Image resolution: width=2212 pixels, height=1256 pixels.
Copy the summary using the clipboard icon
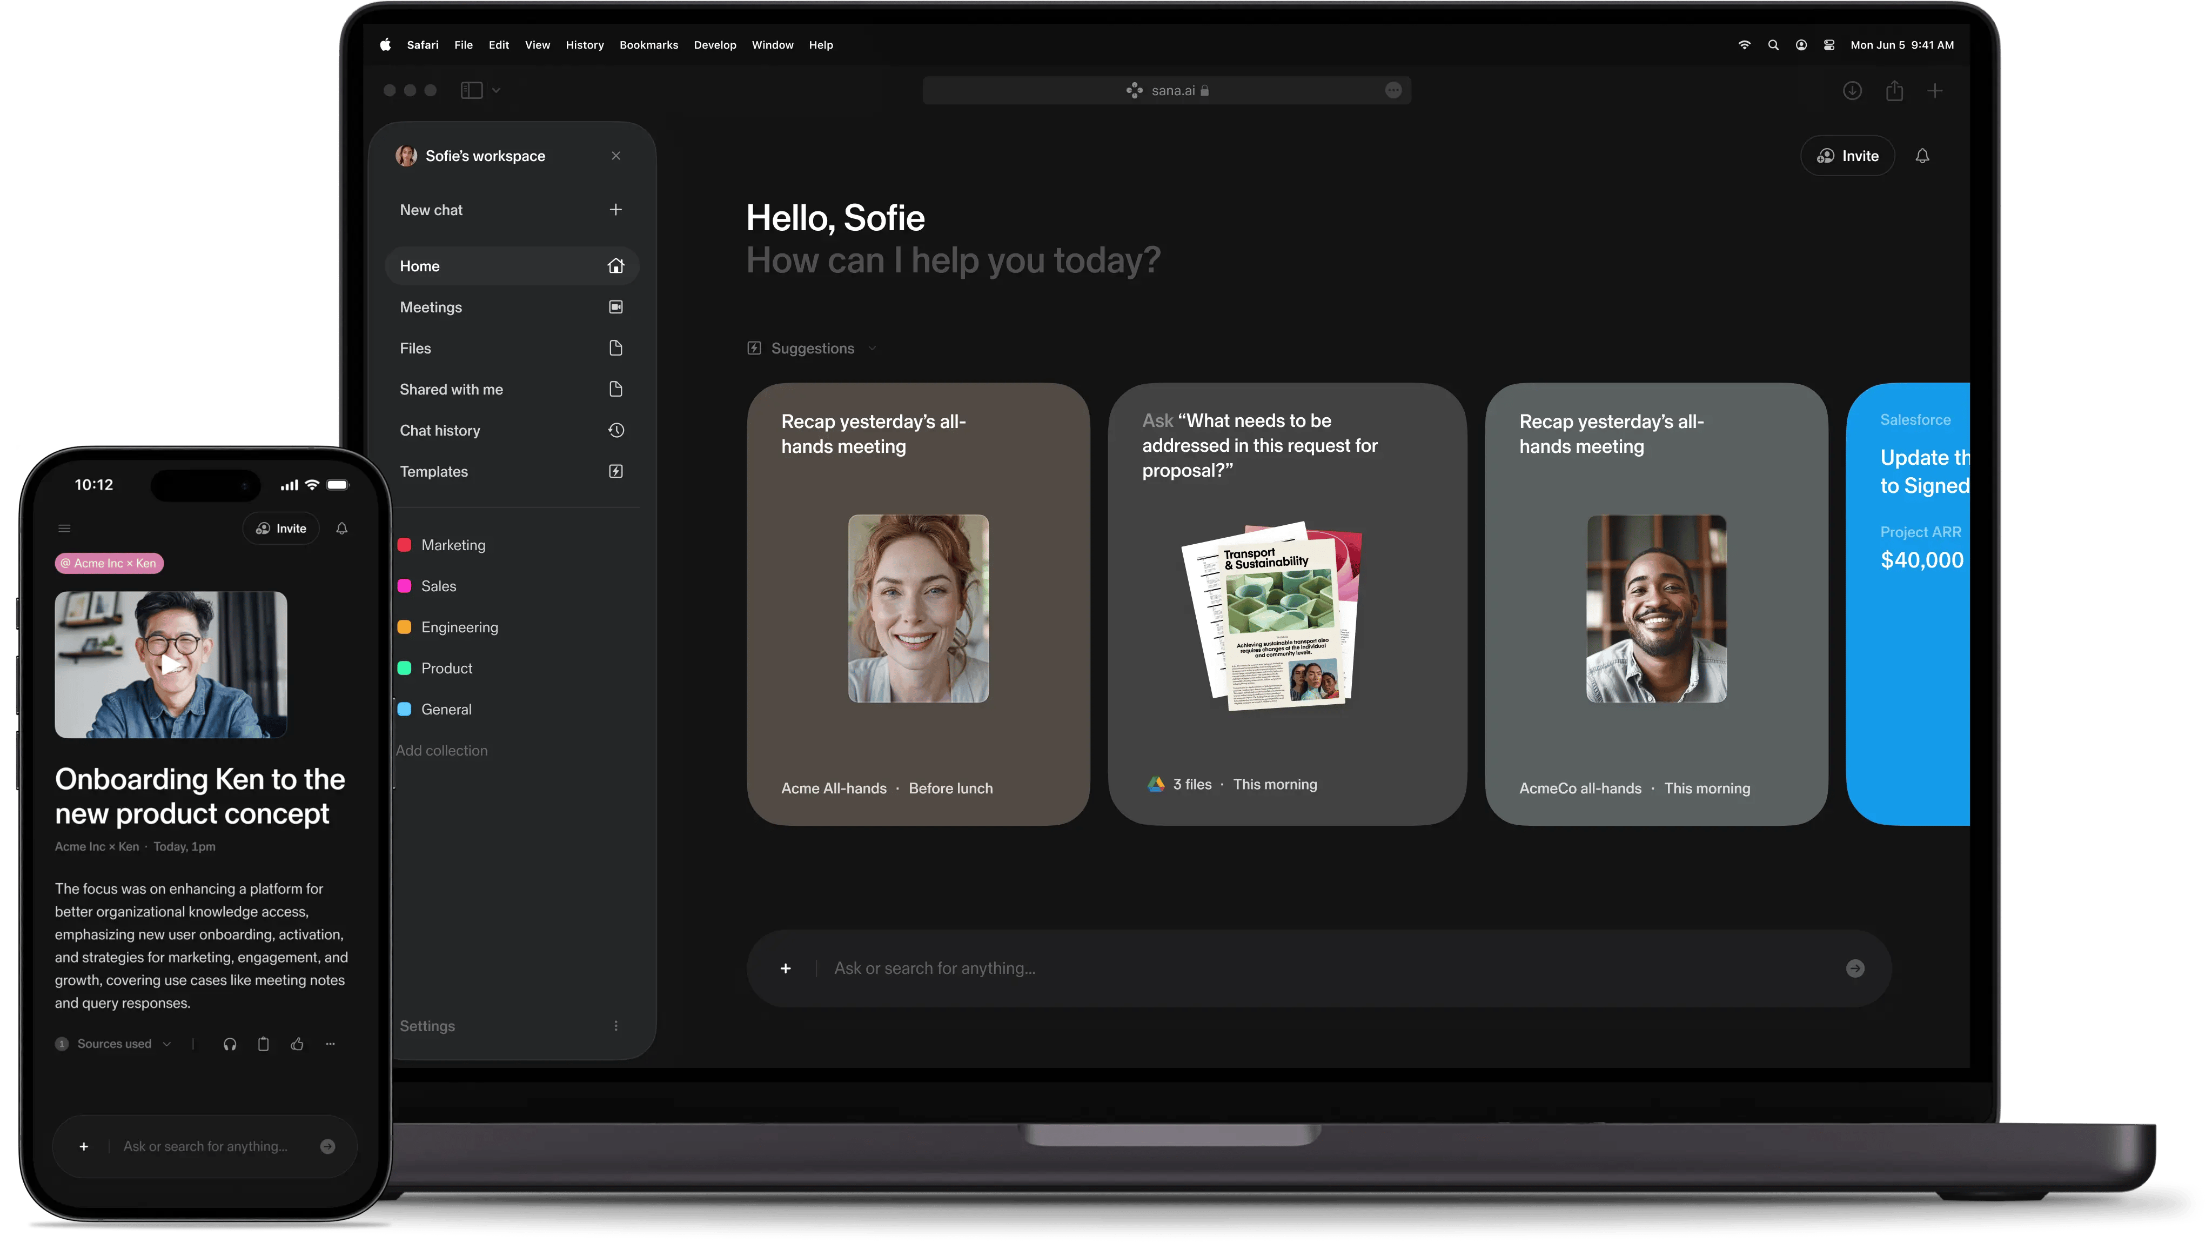pos(264,1044)
